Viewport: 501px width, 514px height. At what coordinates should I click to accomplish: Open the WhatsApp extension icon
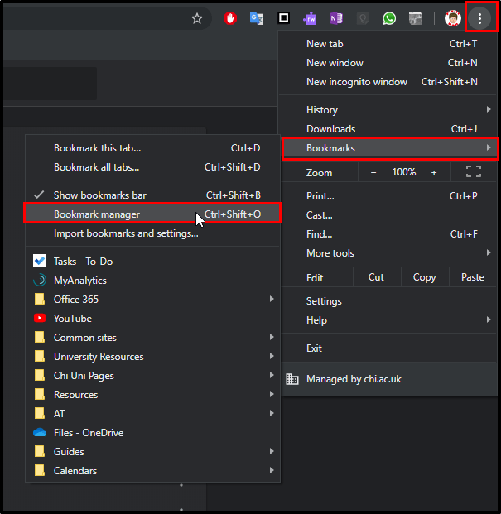(389, 18)
